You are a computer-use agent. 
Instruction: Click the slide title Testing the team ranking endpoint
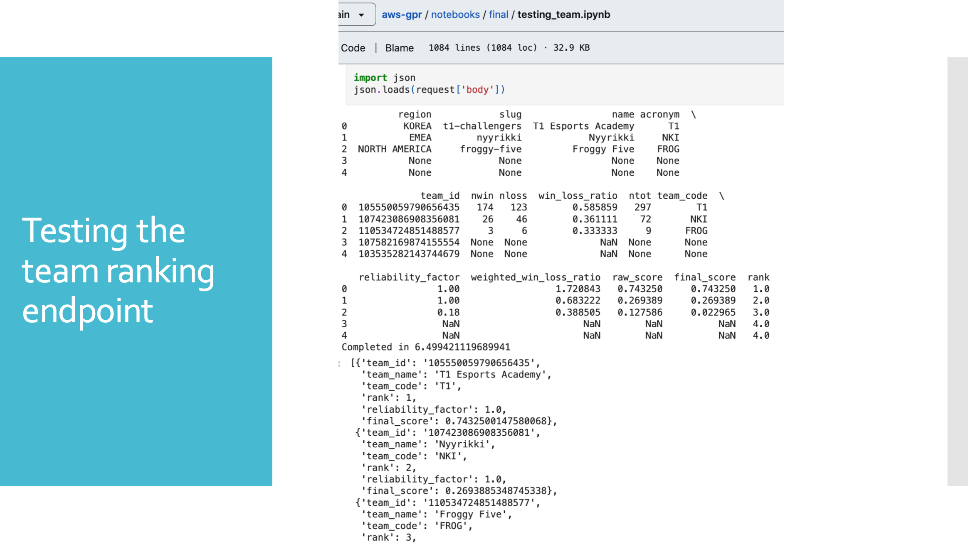[118, 270]
